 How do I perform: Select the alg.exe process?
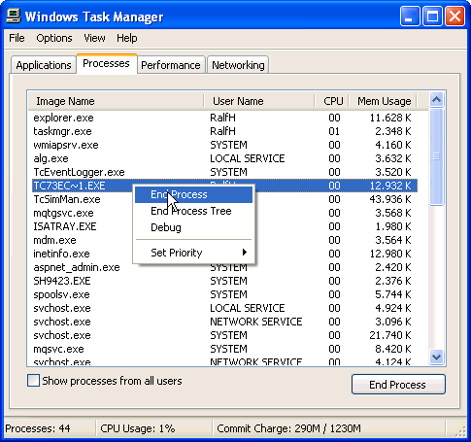tap(224, 158)
